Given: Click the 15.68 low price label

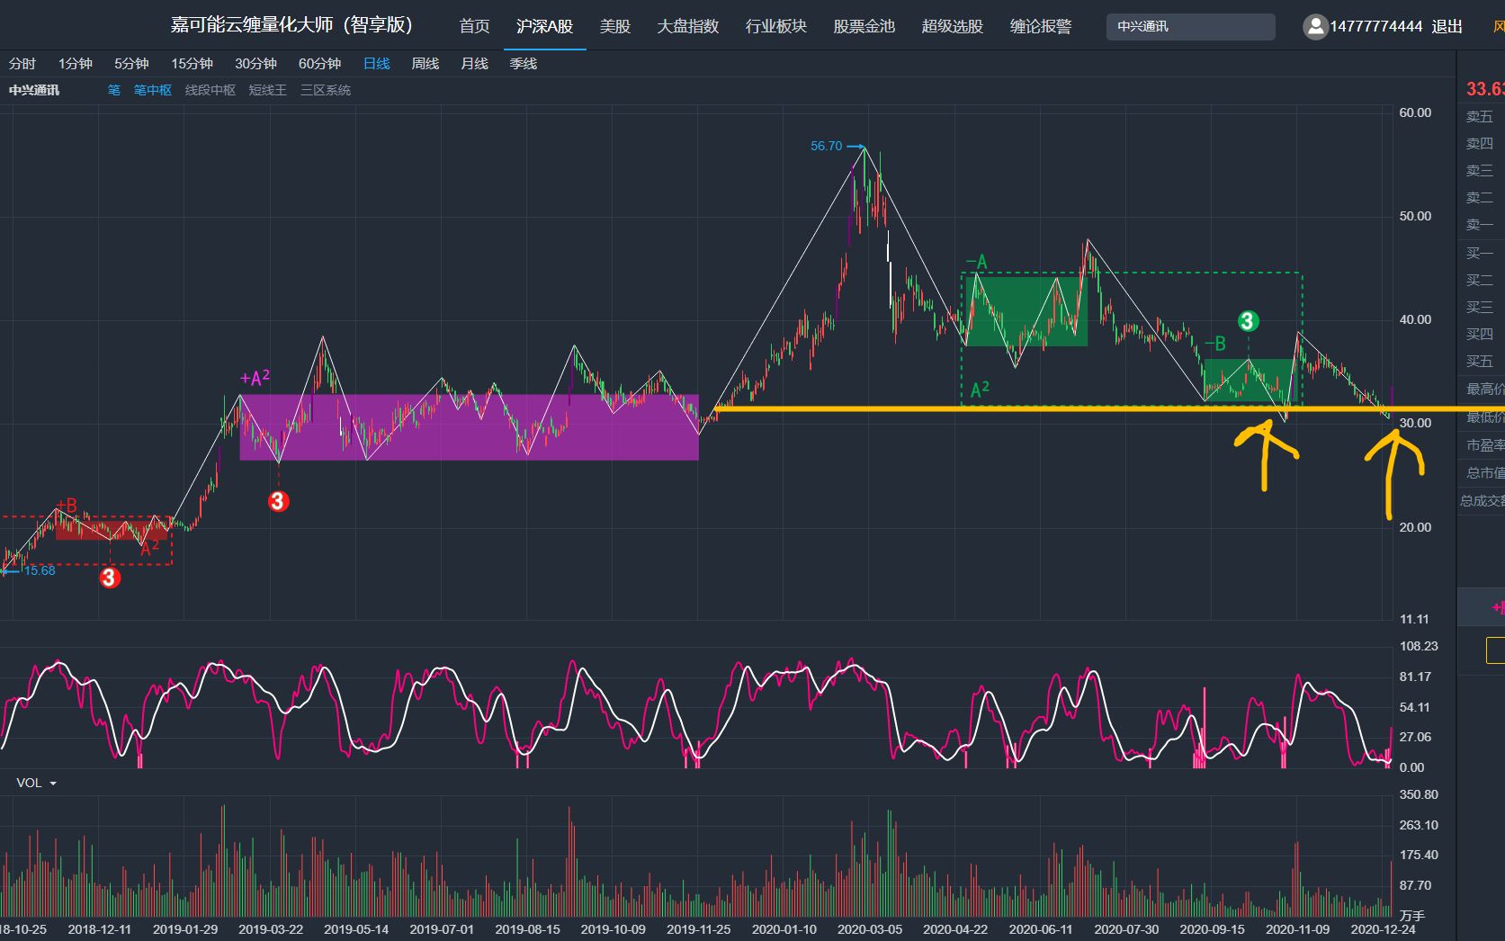Looking at the screenshot, I should 39,570.
